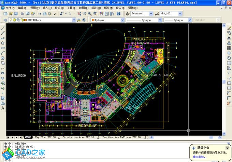Click the 单击此处 link in notification
The height and width of the screenshot is (162, 232).
(199, 157)
